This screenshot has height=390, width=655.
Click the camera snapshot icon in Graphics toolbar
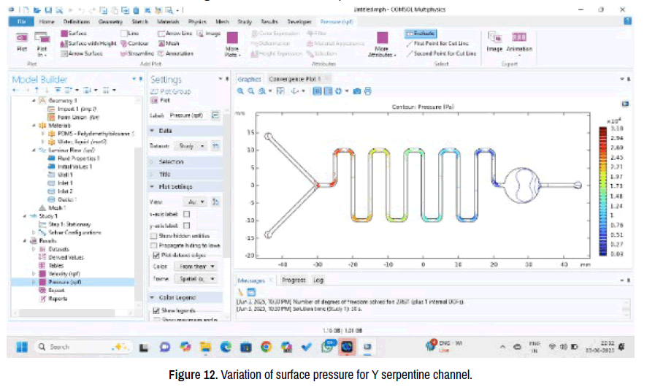356,91
